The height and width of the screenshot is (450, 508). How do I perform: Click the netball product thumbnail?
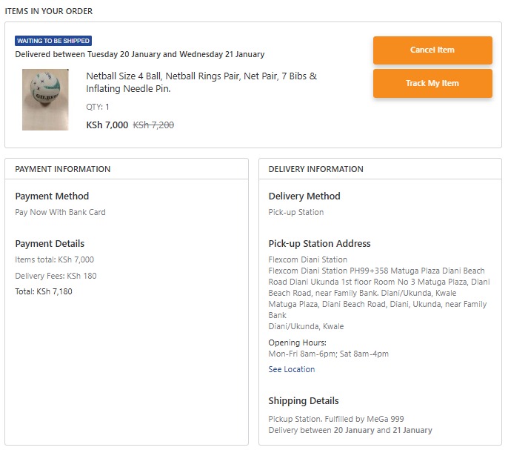click(x=45, y=99)
